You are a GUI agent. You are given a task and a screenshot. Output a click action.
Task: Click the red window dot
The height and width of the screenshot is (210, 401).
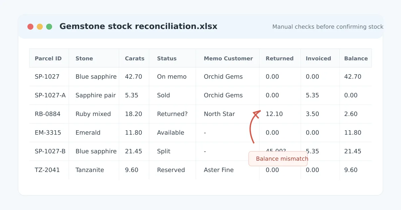pos(30,27)
